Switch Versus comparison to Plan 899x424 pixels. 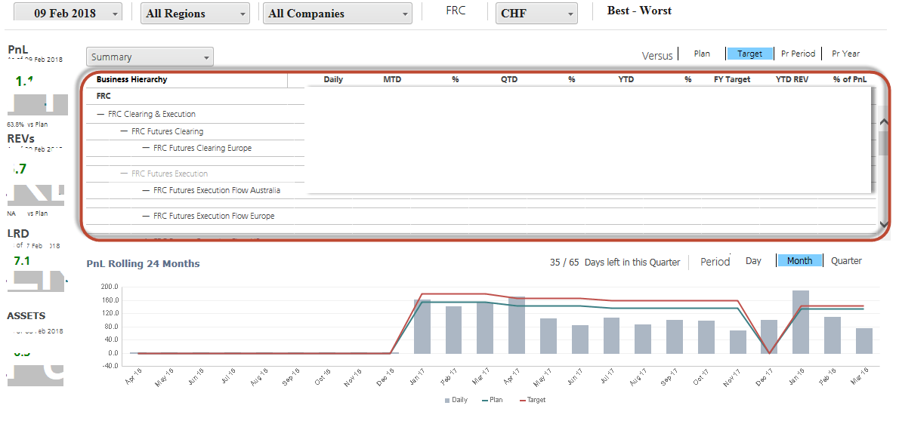[x=702, y=54]
